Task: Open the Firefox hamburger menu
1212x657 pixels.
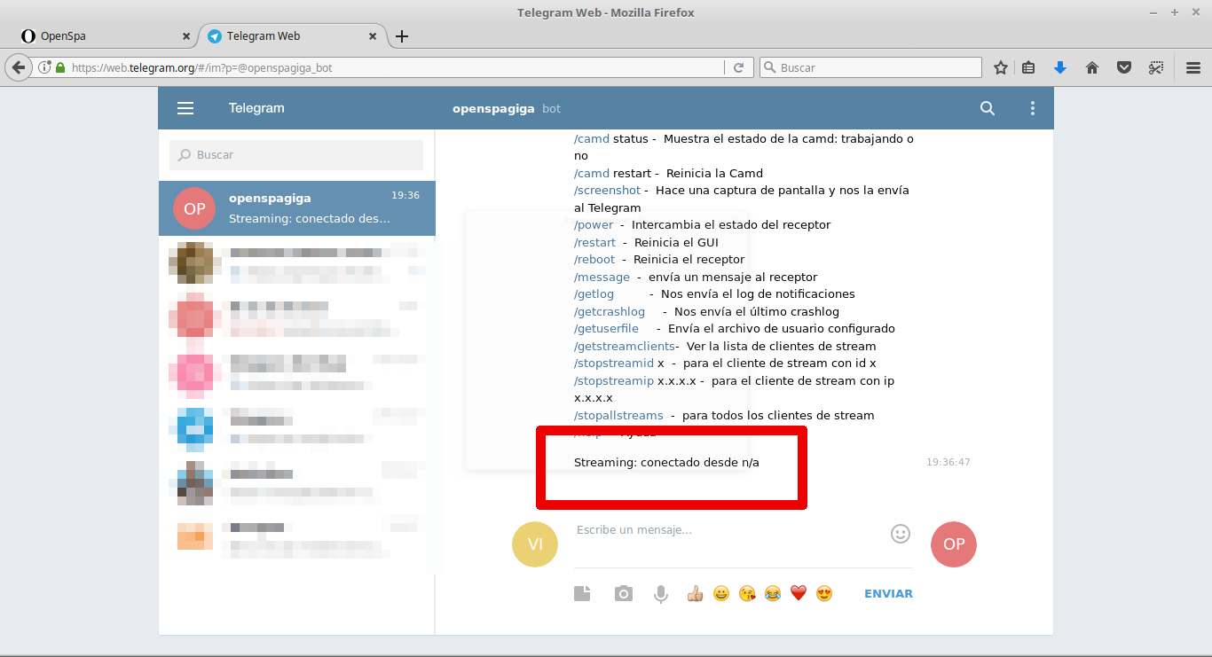Action: pos(1193,67)
